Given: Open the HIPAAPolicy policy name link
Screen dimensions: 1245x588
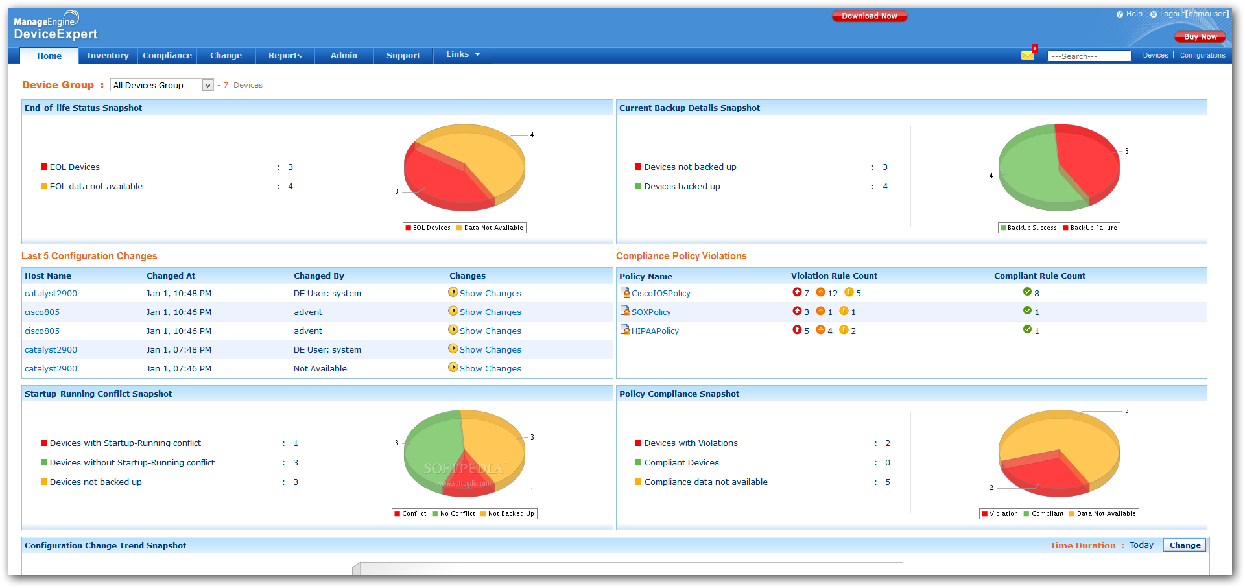Looking at the screenshot, I should [655, 331].
